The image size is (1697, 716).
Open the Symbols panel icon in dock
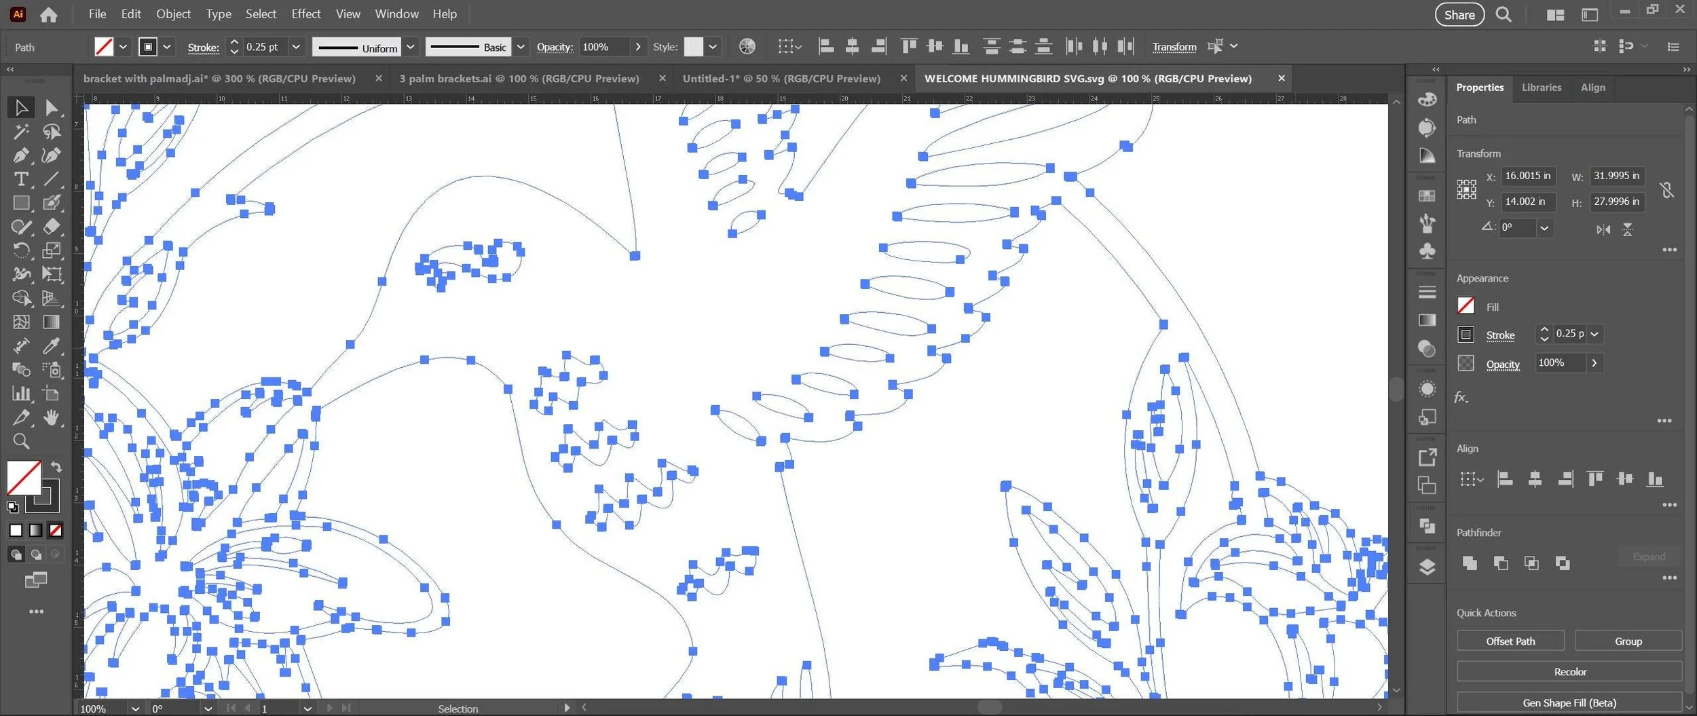[1427, 251]
